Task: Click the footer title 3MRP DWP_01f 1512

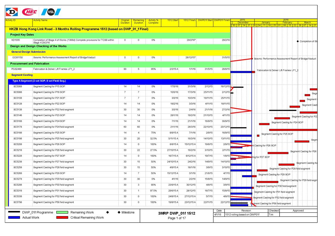Action: [177, 213]
